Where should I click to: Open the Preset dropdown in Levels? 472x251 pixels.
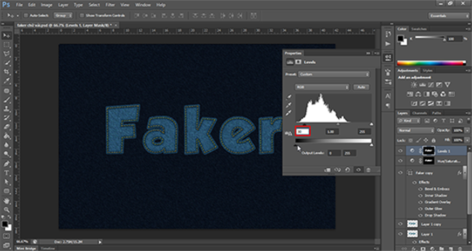(x=333, y=74)
